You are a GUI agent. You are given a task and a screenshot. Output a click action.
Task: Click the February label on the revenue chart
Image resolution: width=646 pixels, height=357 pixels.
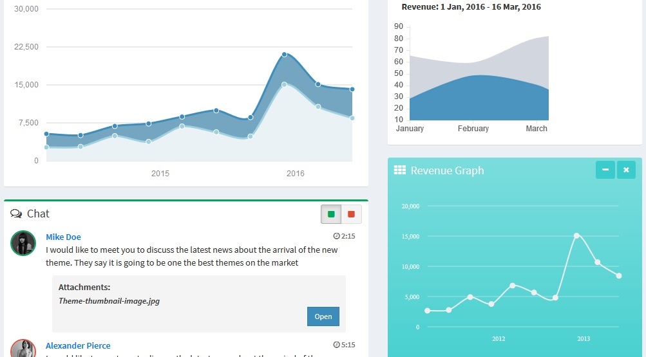473,129
